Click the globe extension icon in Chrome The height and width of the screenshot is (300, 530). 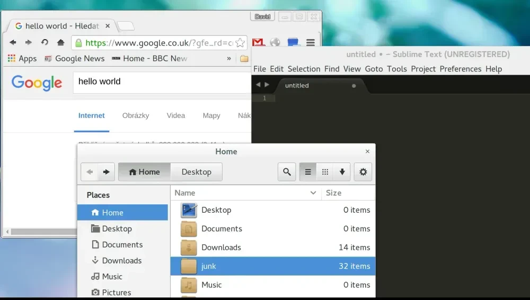(275, 42)
